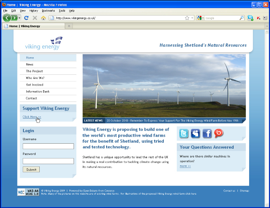This screenshot has height=208, width=270.
Task: Open the Bookmarks menu
Action: coord(48,11)
